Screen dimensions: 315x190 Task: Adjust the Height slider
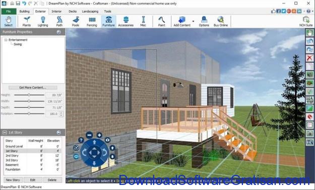tap(29, 95)
